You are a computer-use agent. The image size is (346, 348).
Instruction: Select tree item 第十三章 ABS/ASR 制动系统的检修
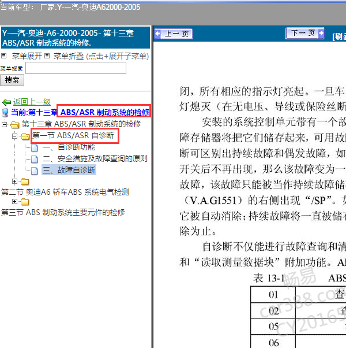pyautogui.click(x=81, y=124)
